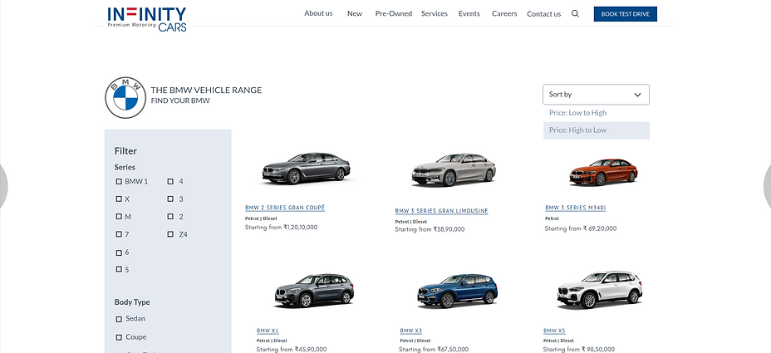Open the Services menu

[435, 14]
